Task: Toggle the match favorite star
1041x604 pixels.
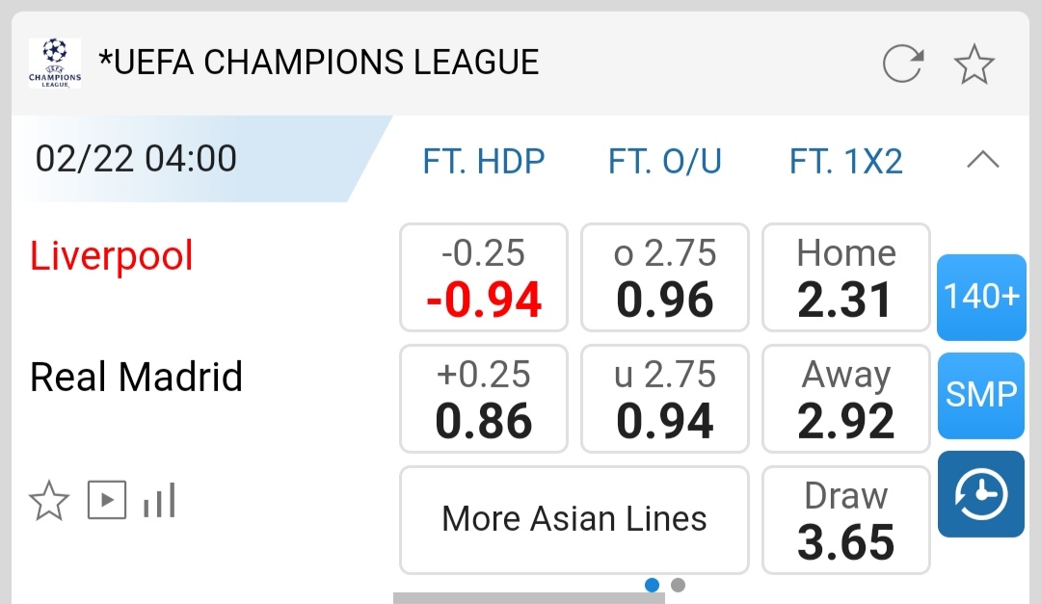Action: [x=49, y=501]
